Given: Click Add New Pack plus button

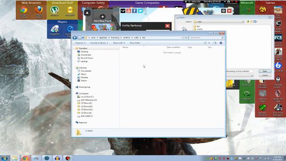Looking at the screenshot, I should point(102,17).
